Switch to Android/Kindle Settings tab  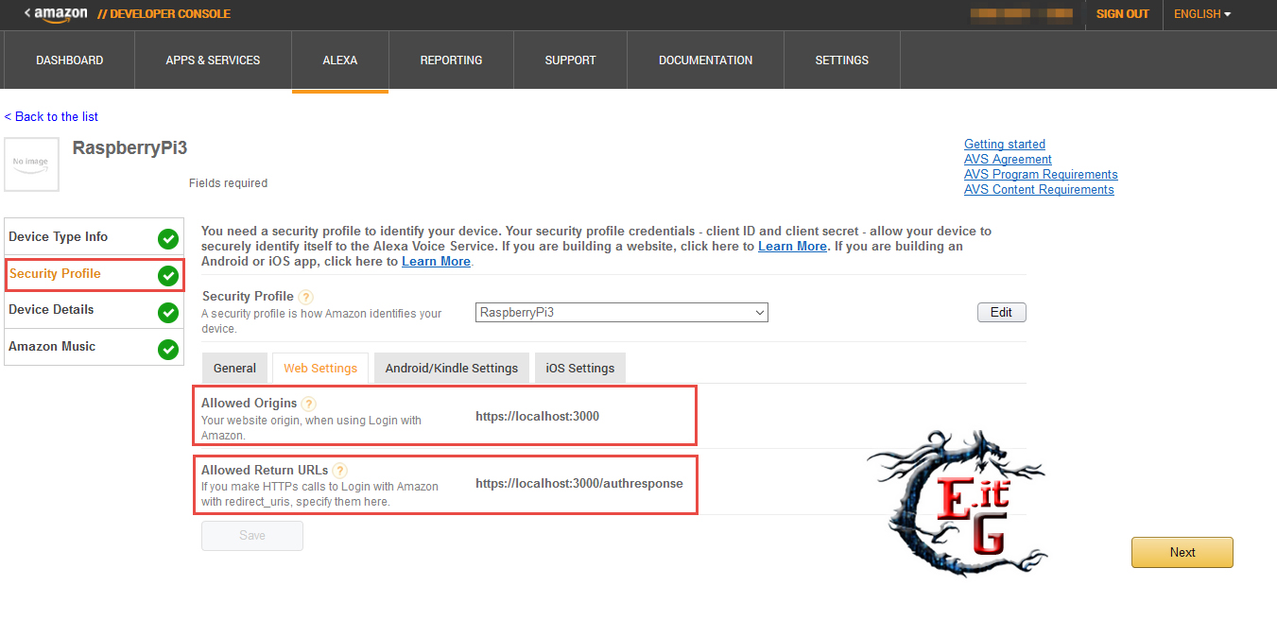pos(452,368)
